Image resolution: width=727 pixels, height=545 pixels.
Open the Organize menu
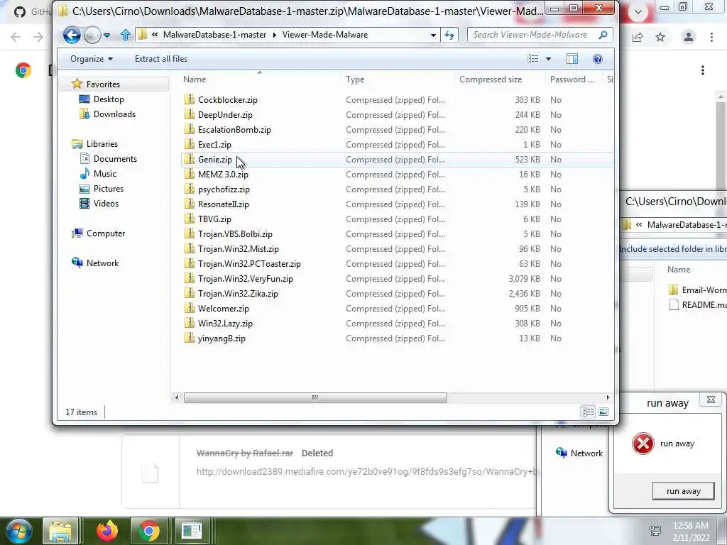click(x=92, y=59)
